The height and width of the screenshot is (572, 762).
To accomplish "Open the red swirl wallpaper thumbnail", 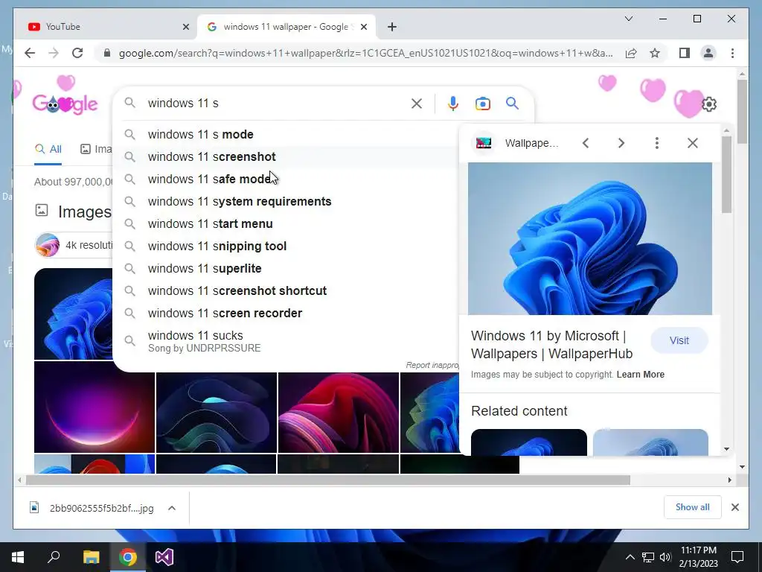I will 339,413.
